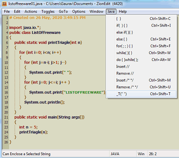Image resolution: width=179 pixels, height=158 pixels.
Task: Insert the if( ){ } snippet
Action: pos(141,25)
